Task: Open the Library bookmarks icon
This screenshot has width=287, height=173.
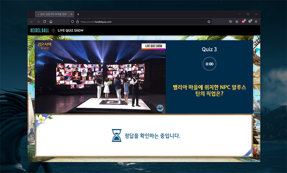Action: pyautogui.click(x=237, y=22)
